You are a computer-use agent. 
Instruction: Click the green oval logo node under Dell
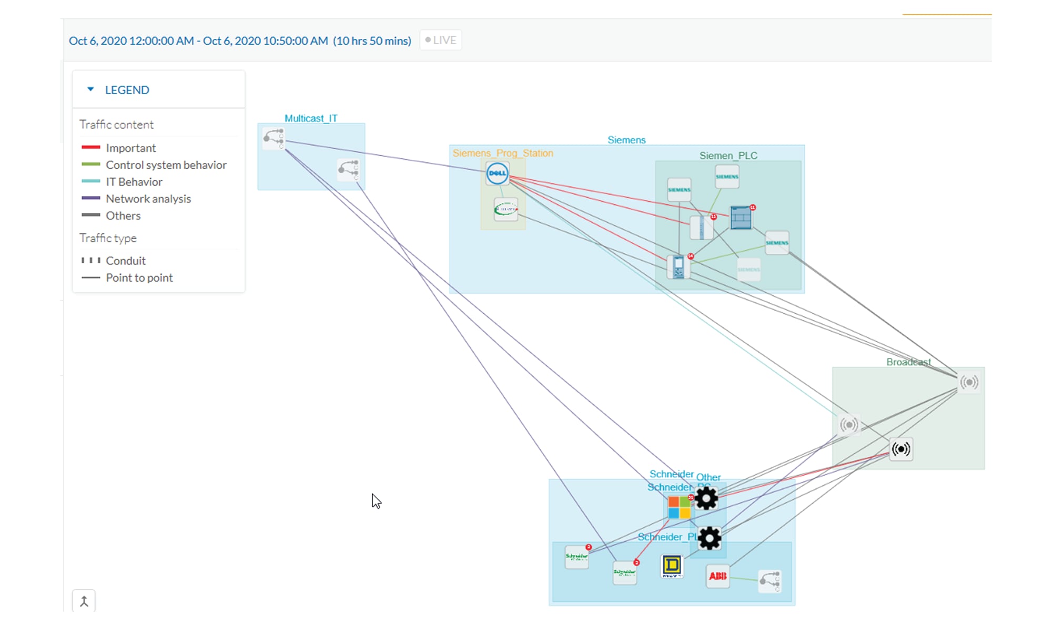[x=505, y=209]
